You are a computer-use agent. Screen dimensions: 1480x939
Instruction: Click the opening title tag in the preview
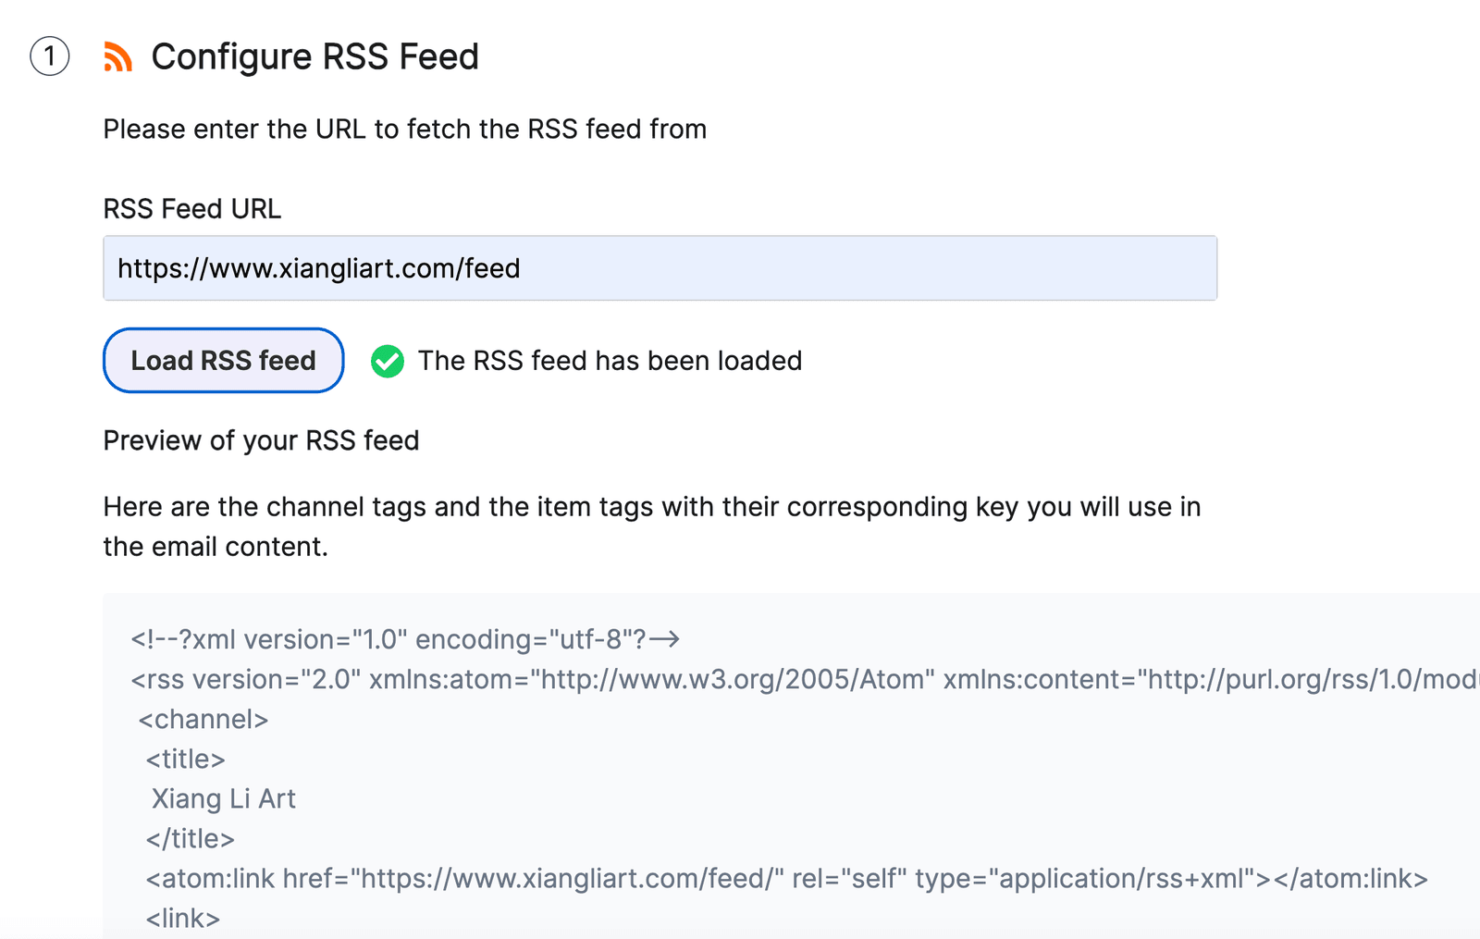click(x=186, y=759)
